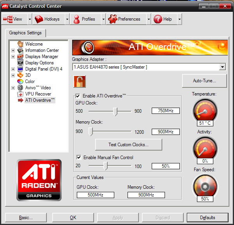Click the Profiles person icon

click(77, 19)
